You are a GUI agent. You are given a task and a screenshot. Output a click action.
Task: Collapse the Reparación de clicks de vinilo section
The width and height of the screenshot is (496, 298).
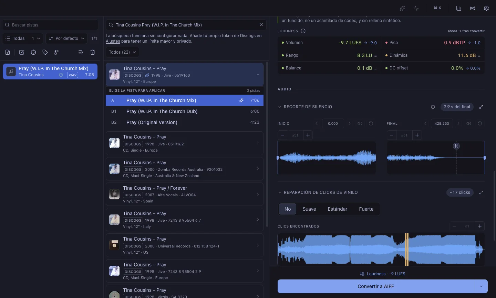(x=280, y=192)
